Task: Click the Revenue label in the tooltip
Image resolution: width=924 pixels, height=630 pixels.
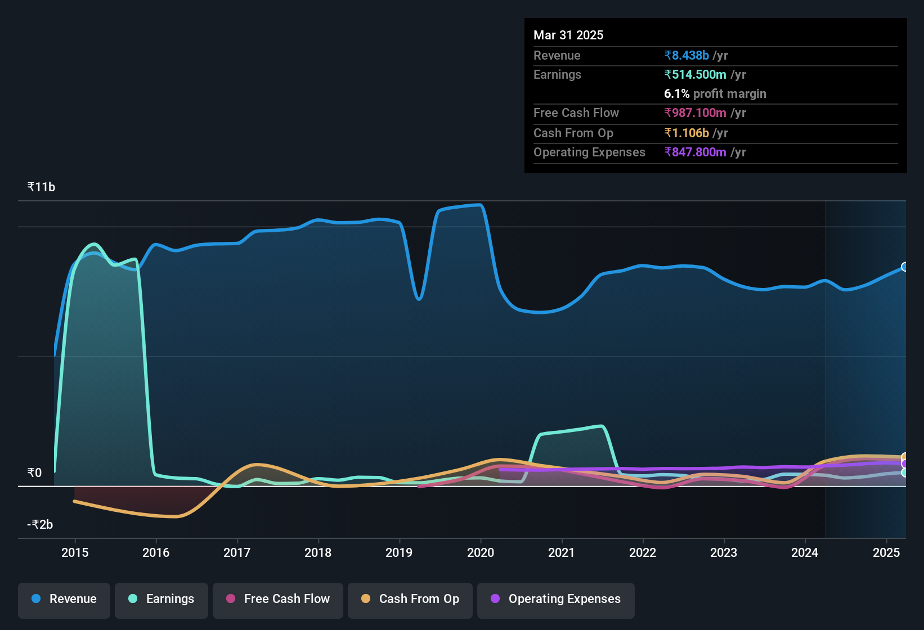Action: click(557, 55)
